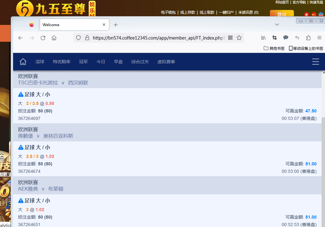
Task: Click the browser reload button
Action: [x=43, y=38]
